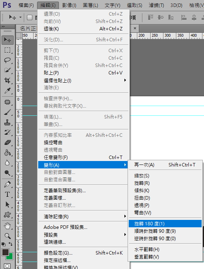Close the open document tab
The image size is (204, 269).
135,28
